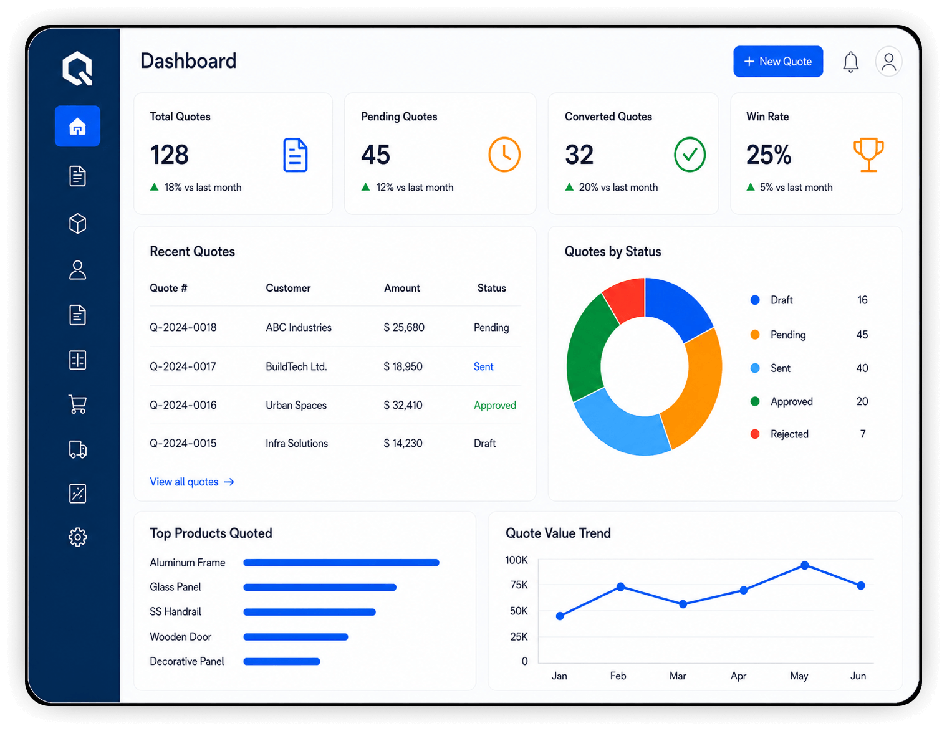
Task: Select quote number Q-2024-0016
Action: (x=183, y=405)
